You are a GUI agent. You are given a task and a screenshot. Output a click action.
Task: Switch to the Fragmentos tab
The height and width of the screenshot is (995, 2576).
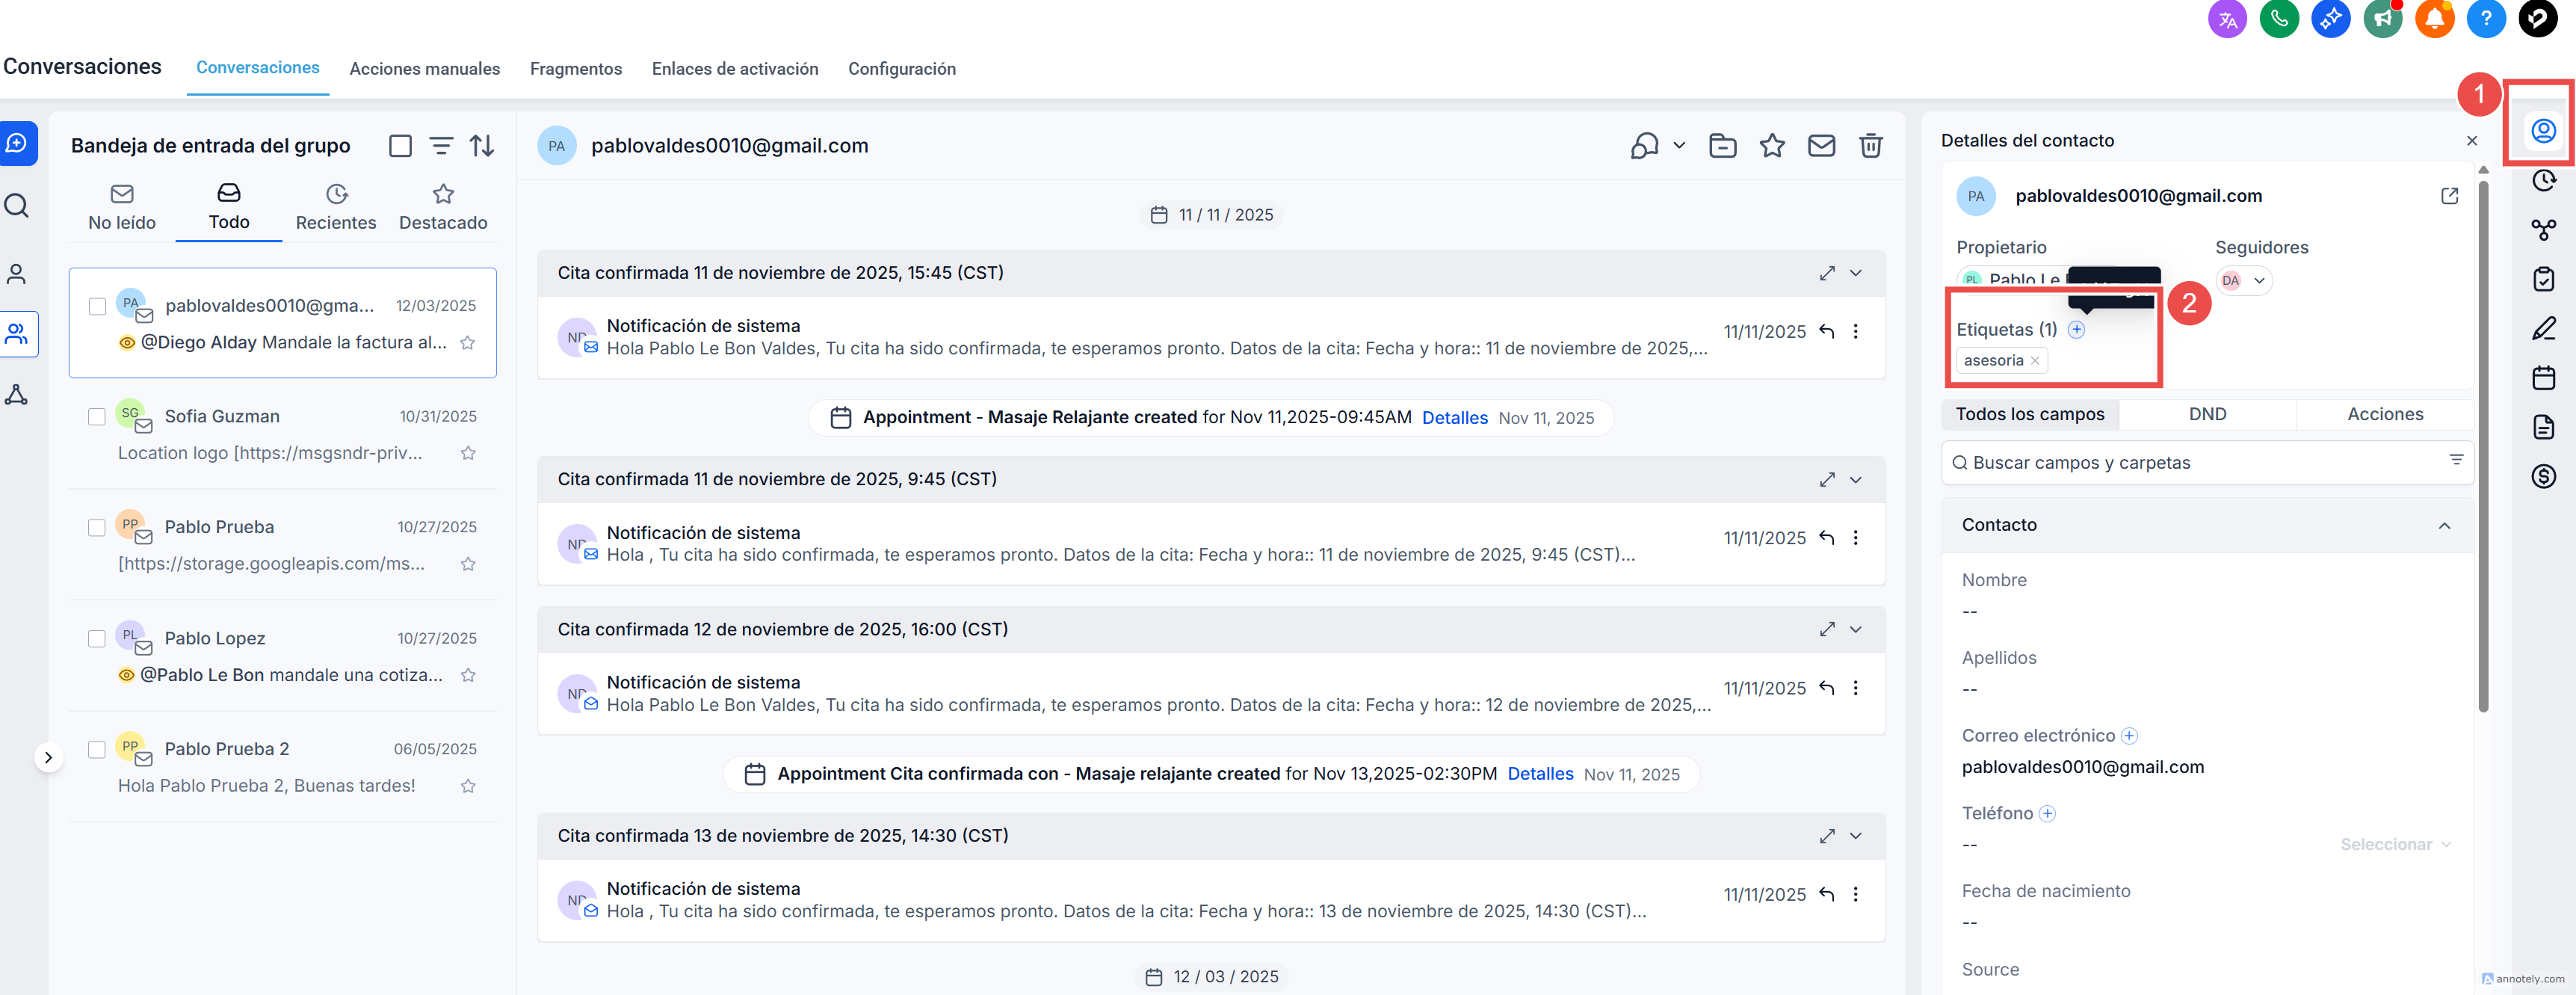[x=575, y=69]
